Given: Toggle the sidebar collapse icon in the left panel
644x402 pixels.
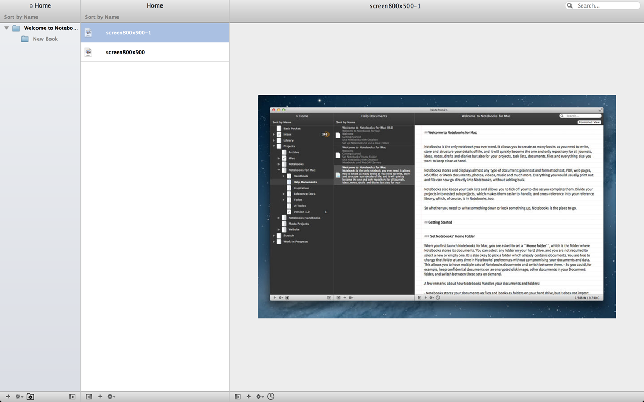Looking at the screenshot, I should pyautogui.click(x=72, y=397).
